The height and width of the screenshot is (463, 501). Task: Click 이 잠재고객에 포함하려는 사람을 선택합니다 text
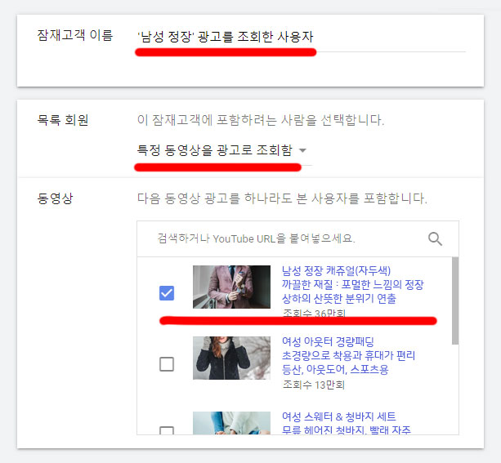[261, 120]
